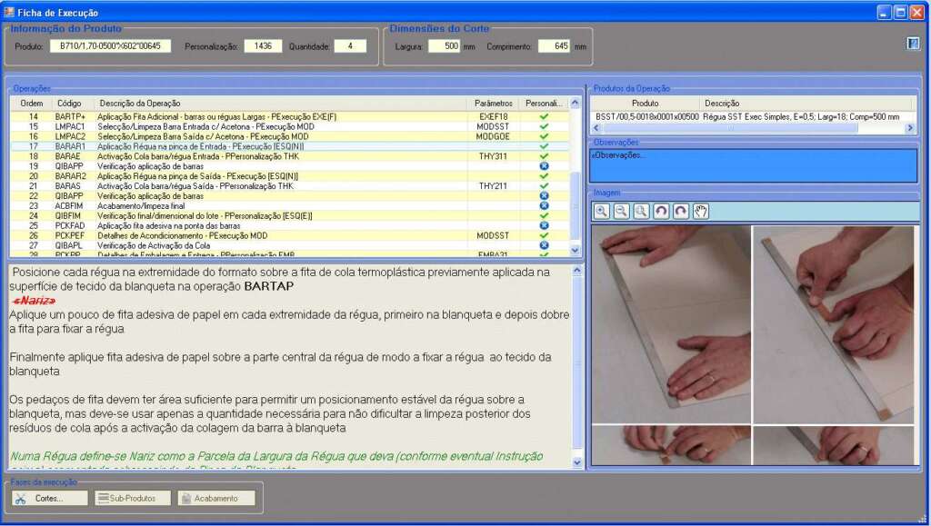
Task: Click the 'Régua SST Exec Simples' description cell
Action: (x=801, y=117)
